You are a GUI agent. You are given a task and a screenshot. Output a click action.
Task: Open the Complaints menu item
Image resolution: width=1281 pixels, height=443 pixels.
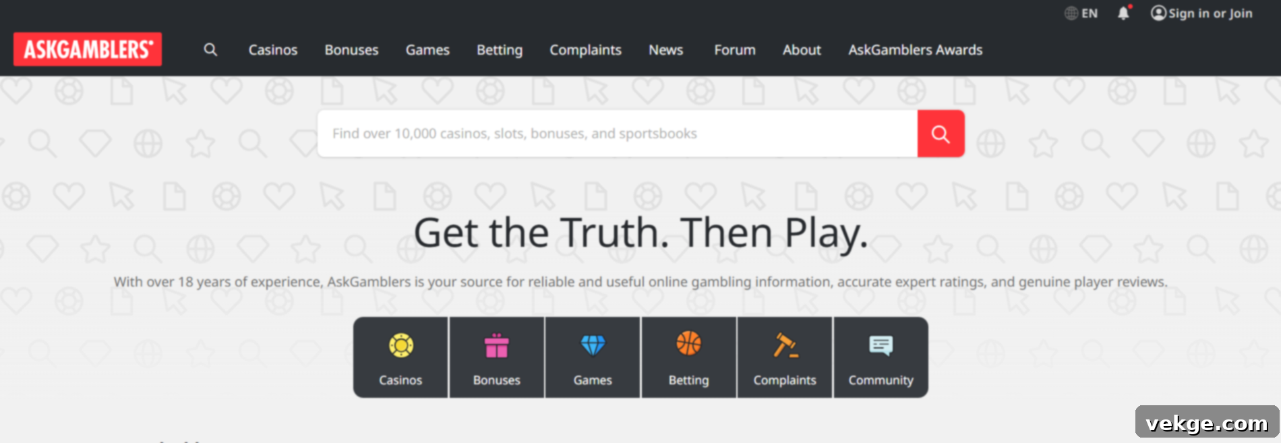pos(585,50)
